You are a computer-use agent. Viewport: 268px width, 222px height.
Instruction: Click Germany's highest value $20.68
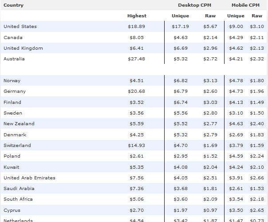[137, 91]
